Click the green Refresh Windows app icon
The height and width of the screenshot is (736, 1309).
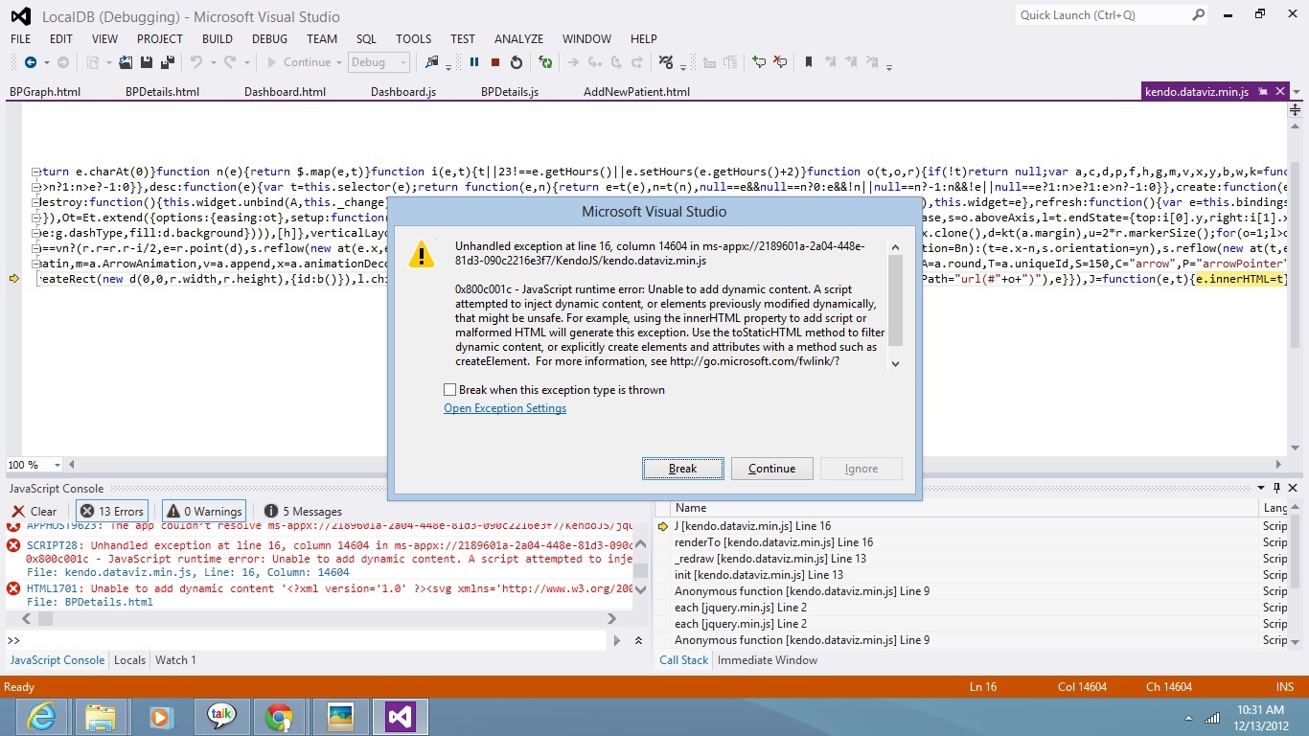(545, 62)
